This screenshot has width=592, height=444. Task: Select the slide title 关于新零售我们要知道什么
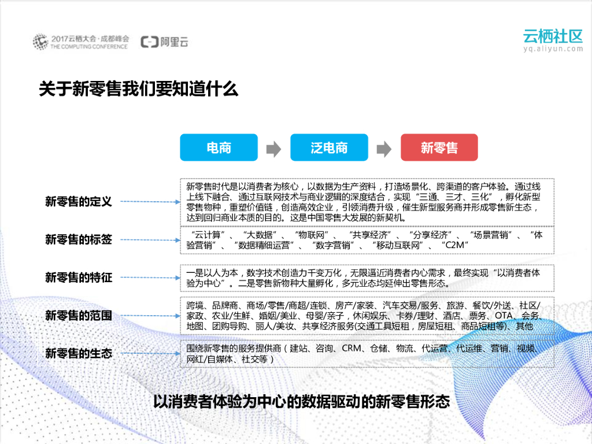pyautogui.click(x=139, y=89)
